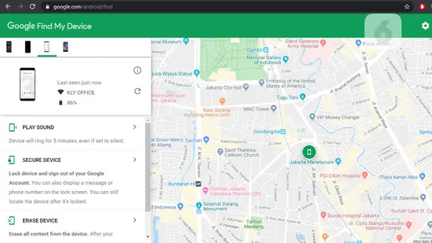Viewport: 432px width, 243px height.
Task: Click the Google Find My Device title
Action: pyautogui.click(x=49, y=26)
